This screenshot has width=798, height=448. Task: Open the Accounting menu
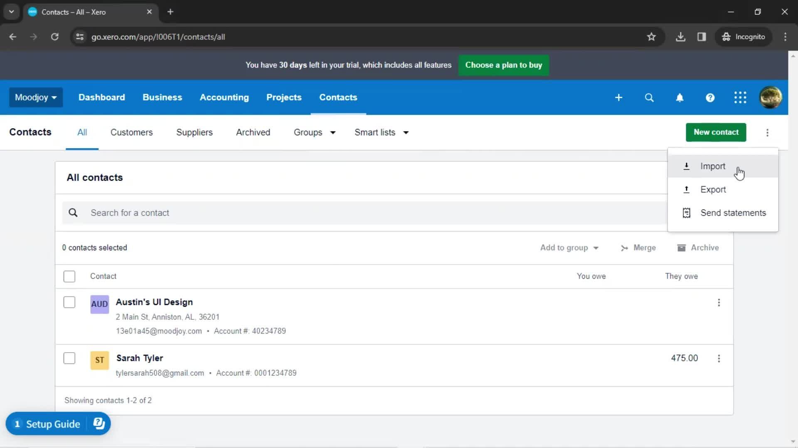pyautogui.click(x=224, y=97)
